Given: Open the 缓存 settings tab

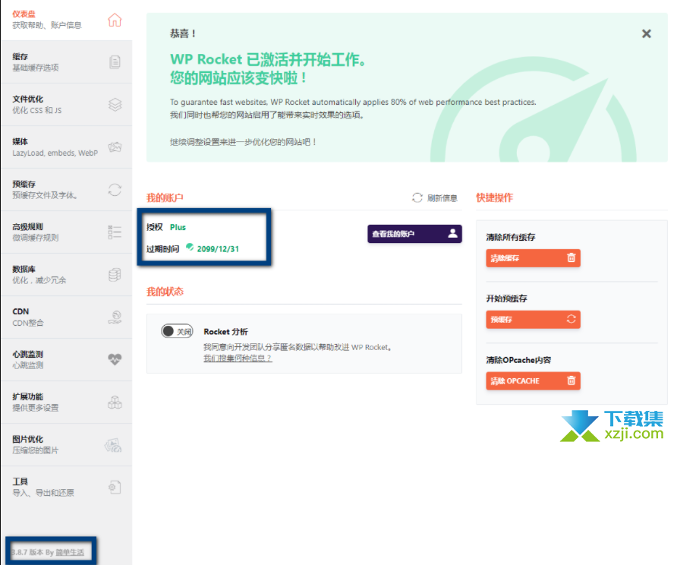Looking at the screenshot, I should [67, 62].
